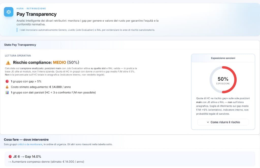
Task: Click the red dot next to gap > 5%
Action: click(x=7, y=81)
